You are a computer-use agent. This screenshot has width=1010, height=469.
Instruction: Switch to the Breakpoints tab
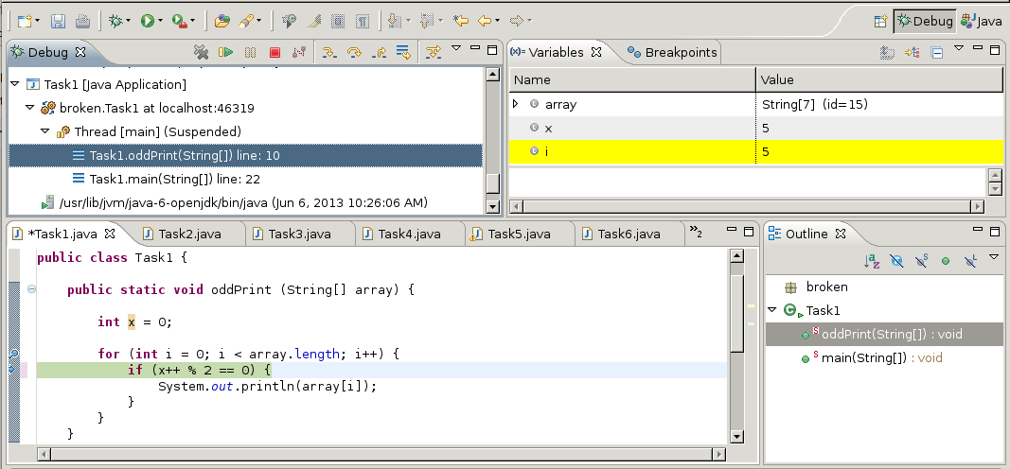tap(673, 53)
